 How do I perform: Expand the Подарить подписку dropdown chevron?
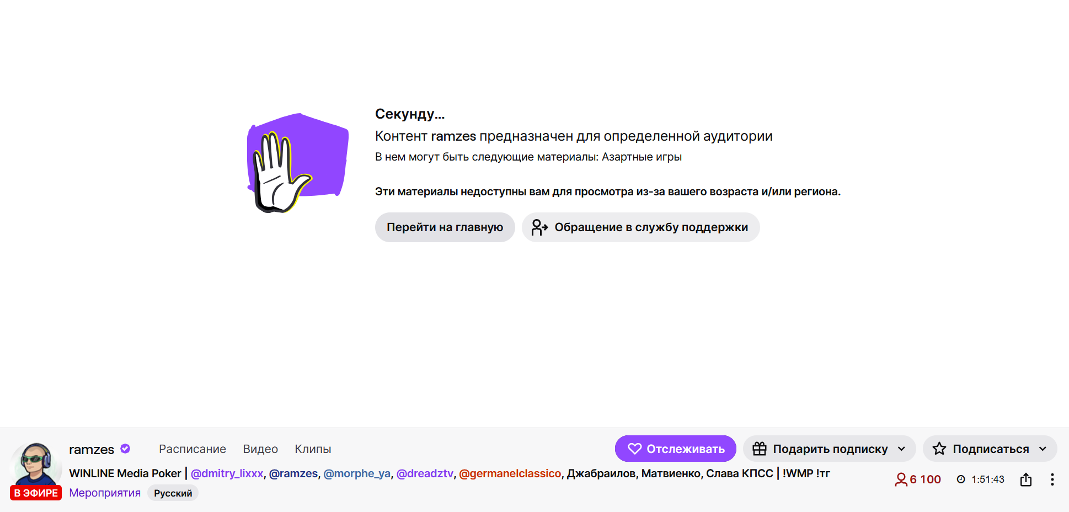pyautogui.click(x=902, y=449)
